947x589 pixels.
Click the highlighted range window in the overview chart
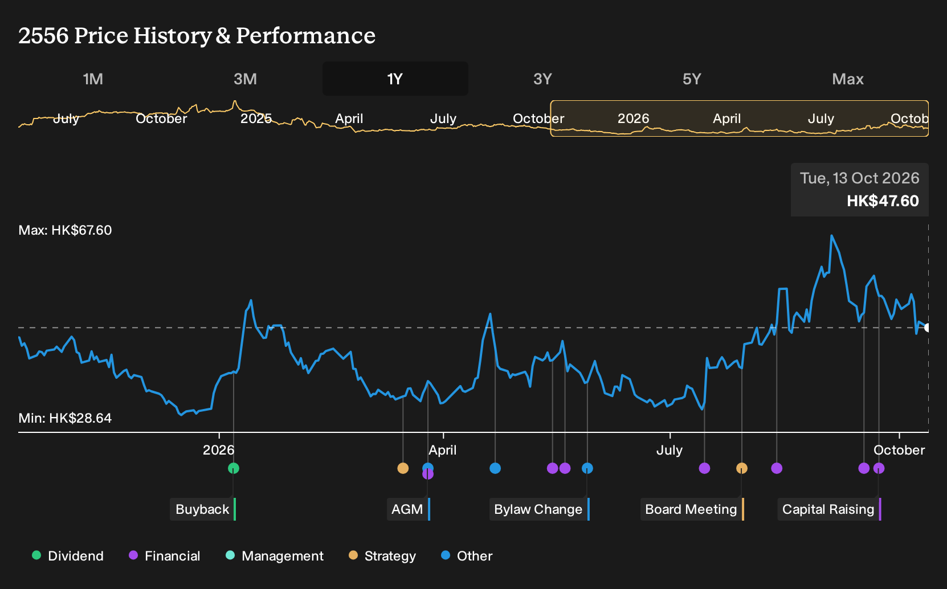[740, 118]
